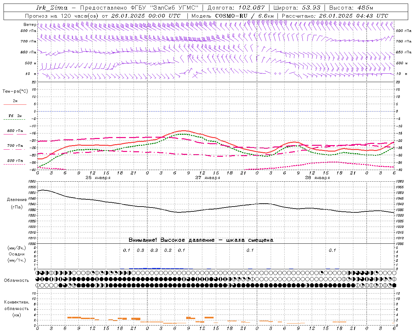
Task: Click the Осадки precipitation panel label
Action: [16, 254]
